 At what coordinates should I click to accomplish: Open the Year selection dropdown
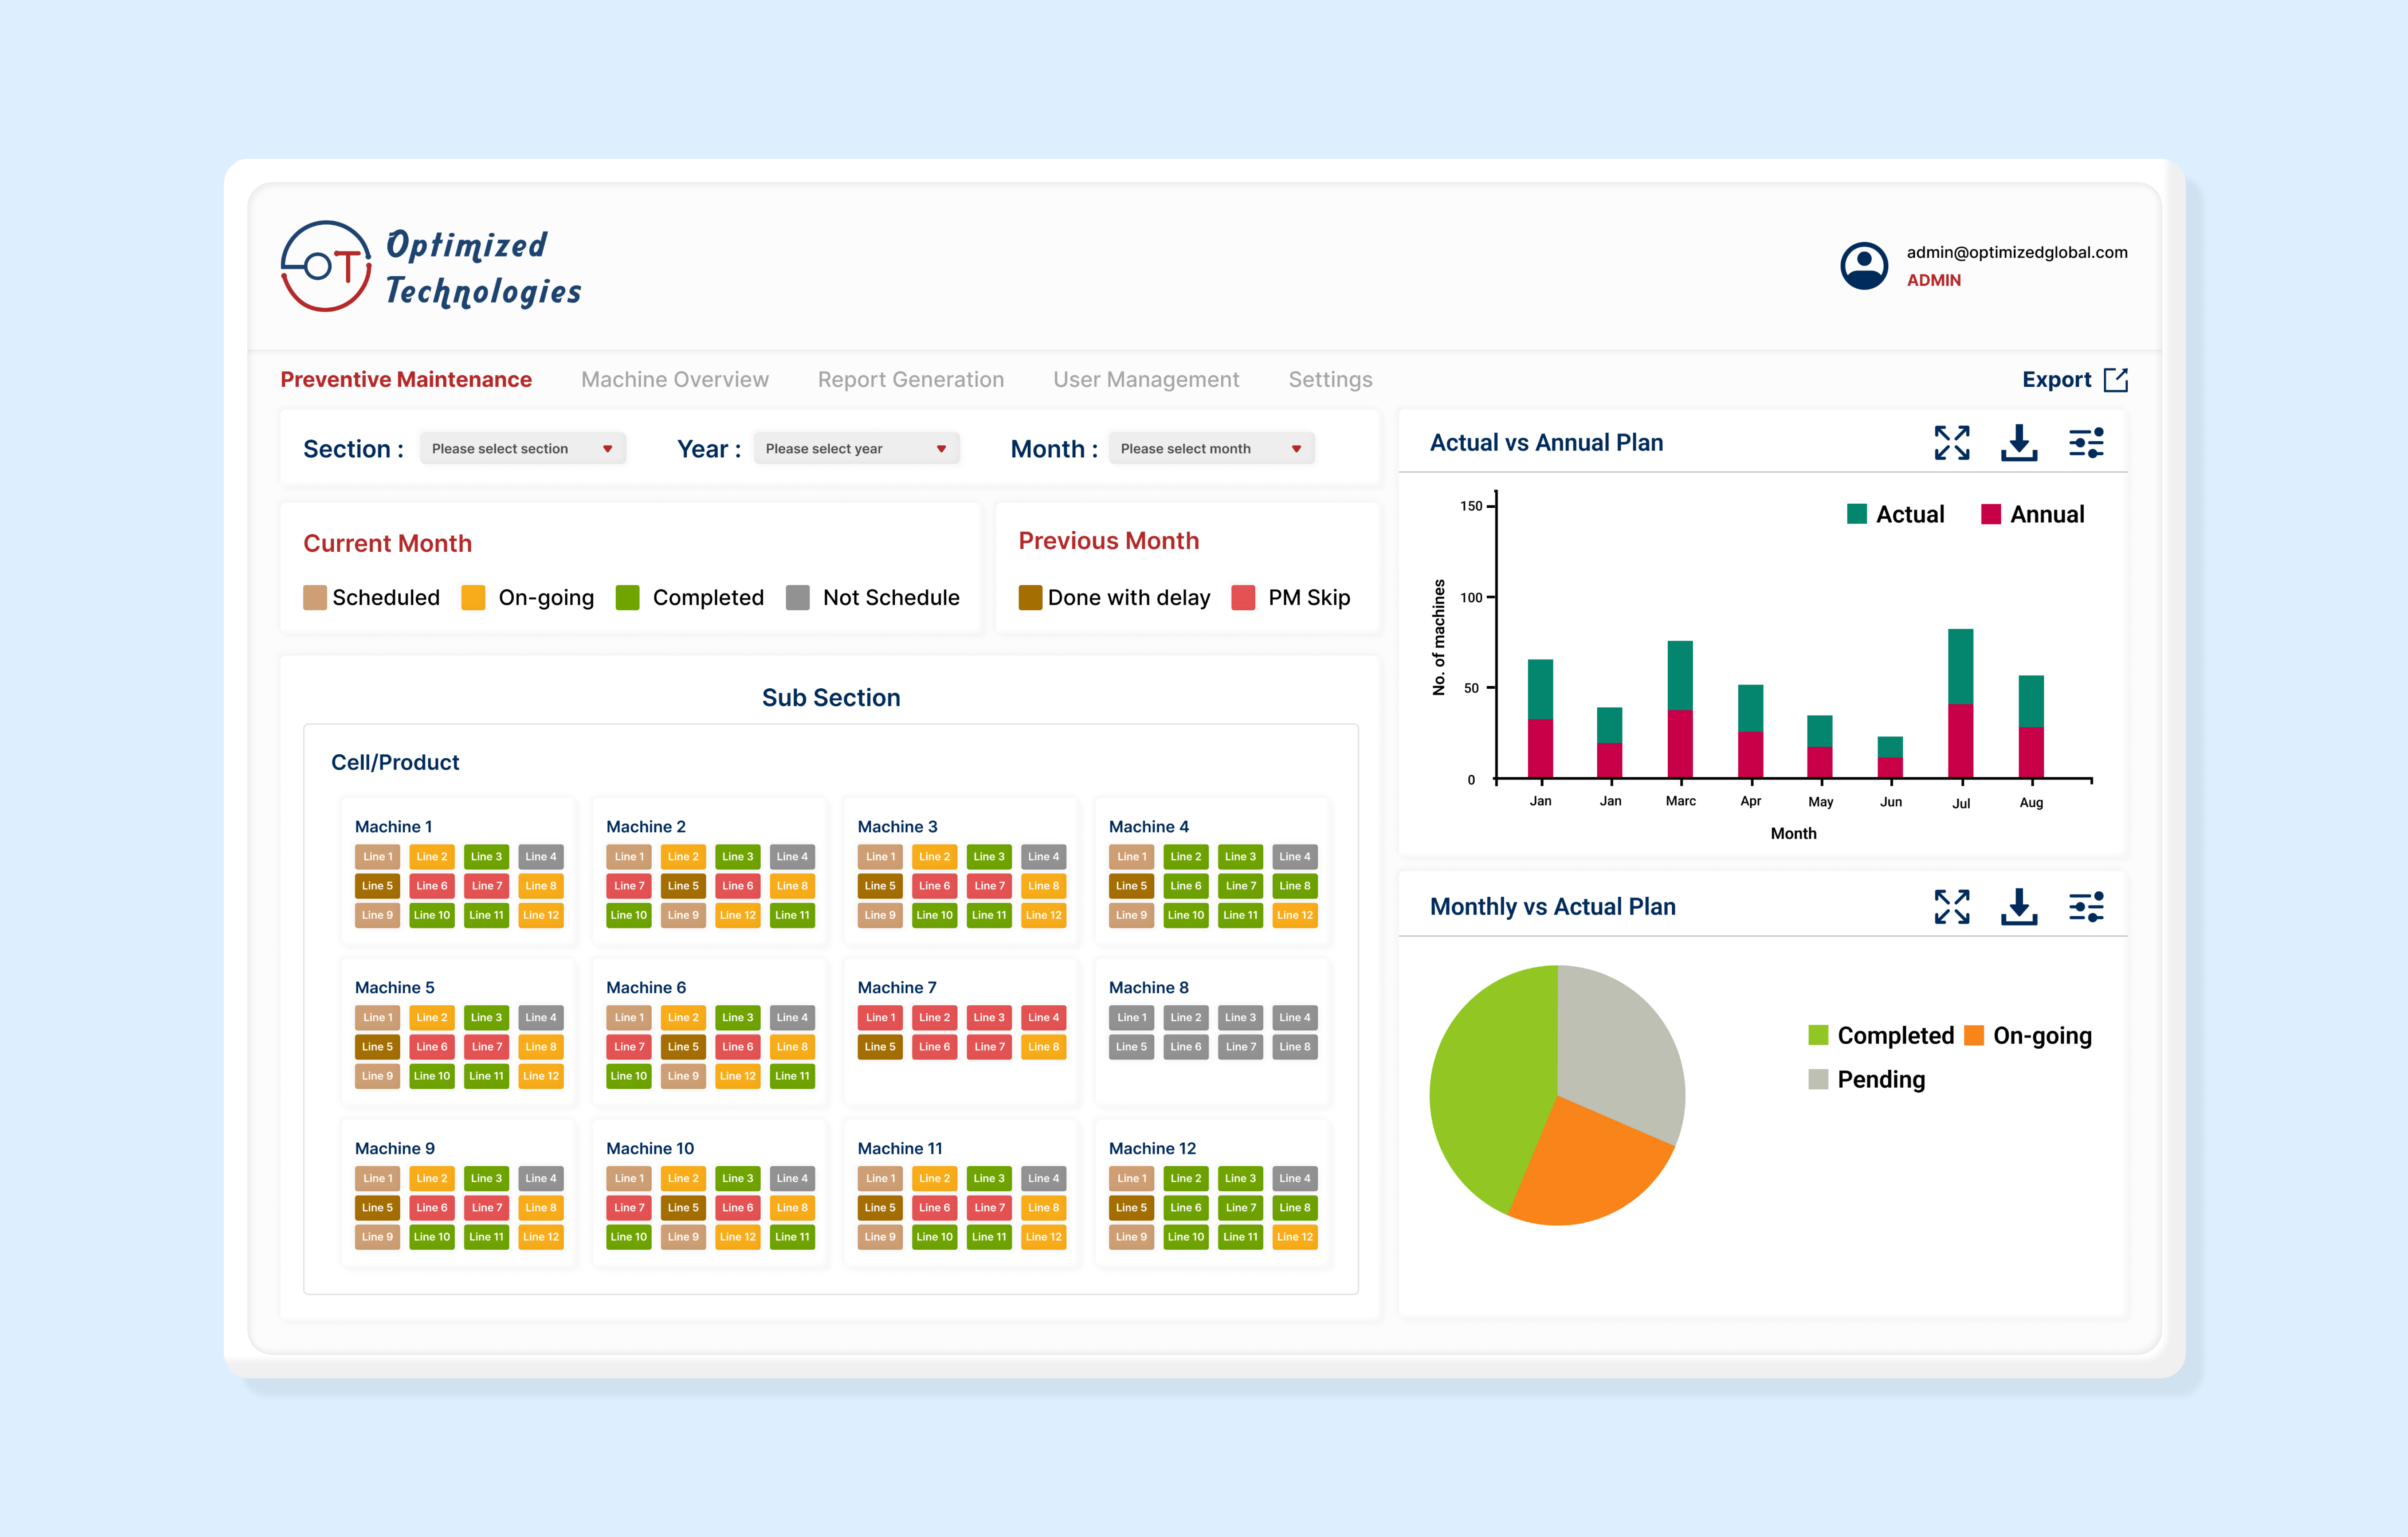[x=856, y=448]
